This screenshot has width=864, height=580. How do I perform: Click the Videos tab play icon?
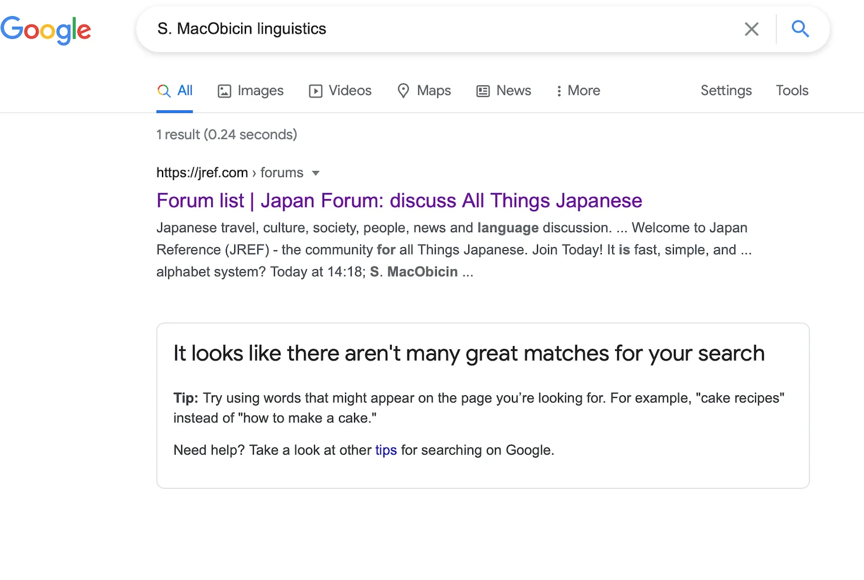coord(316,91)
